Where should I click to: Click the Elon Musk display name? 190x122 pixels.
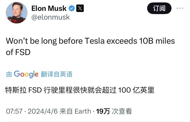49,8
